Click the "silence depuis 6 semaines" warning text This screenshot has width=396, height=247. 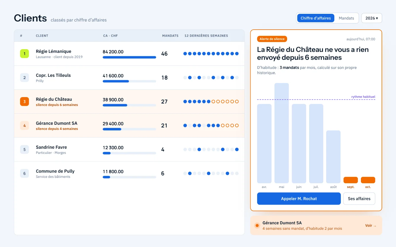click(57, 105)
